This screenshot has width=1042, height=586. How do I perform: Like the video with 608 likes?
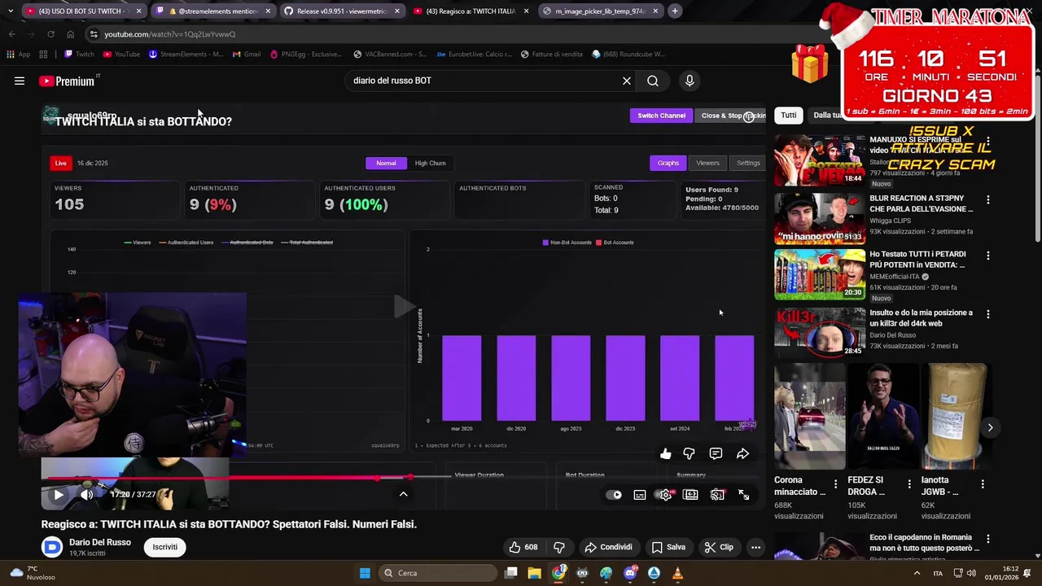click(523, 547)
